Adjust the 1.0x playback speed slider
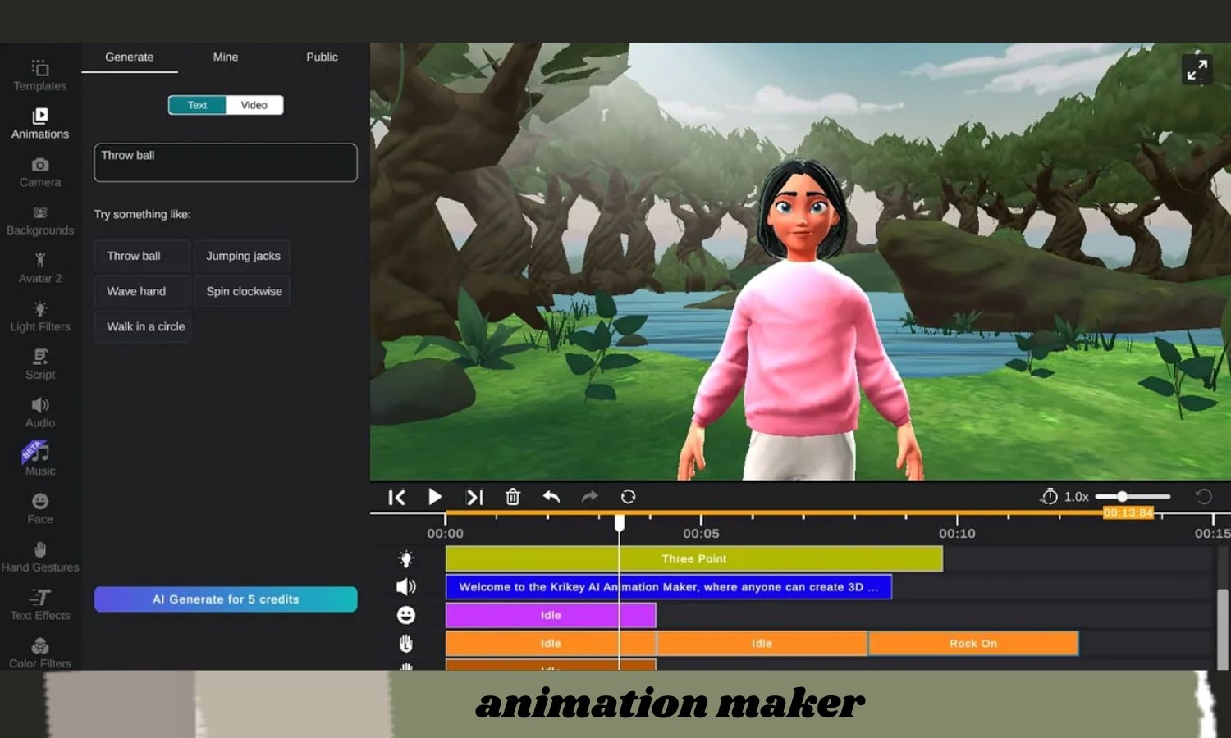The width and height of the screenshot is (1231, 738). [x=1122, y=497]
